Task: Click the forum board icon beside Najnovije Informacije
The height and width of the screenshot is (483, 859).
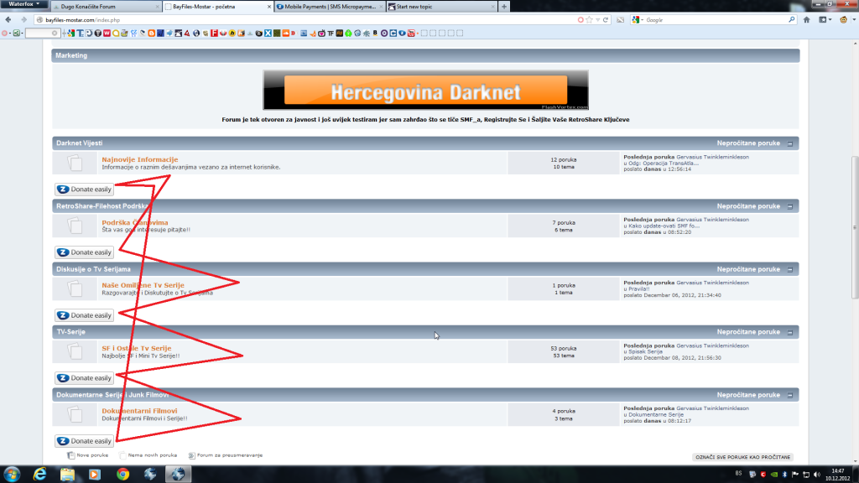Action: pyautogui.click(x=75, y=164)
